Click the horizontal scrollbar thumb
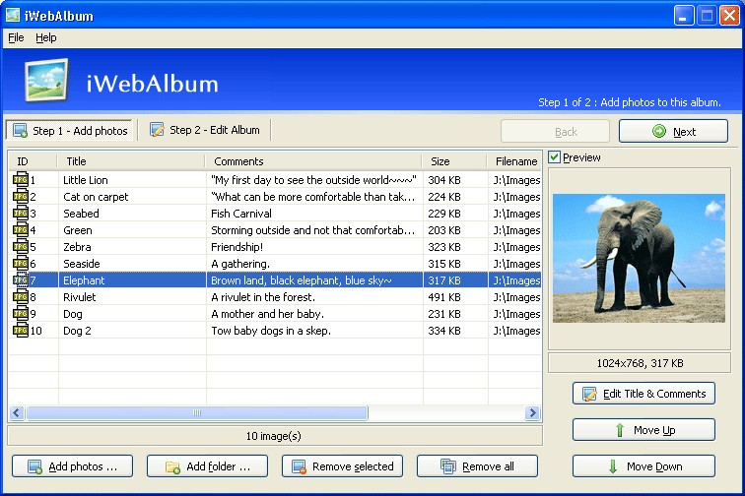The image size is (745, 496). 197,412
